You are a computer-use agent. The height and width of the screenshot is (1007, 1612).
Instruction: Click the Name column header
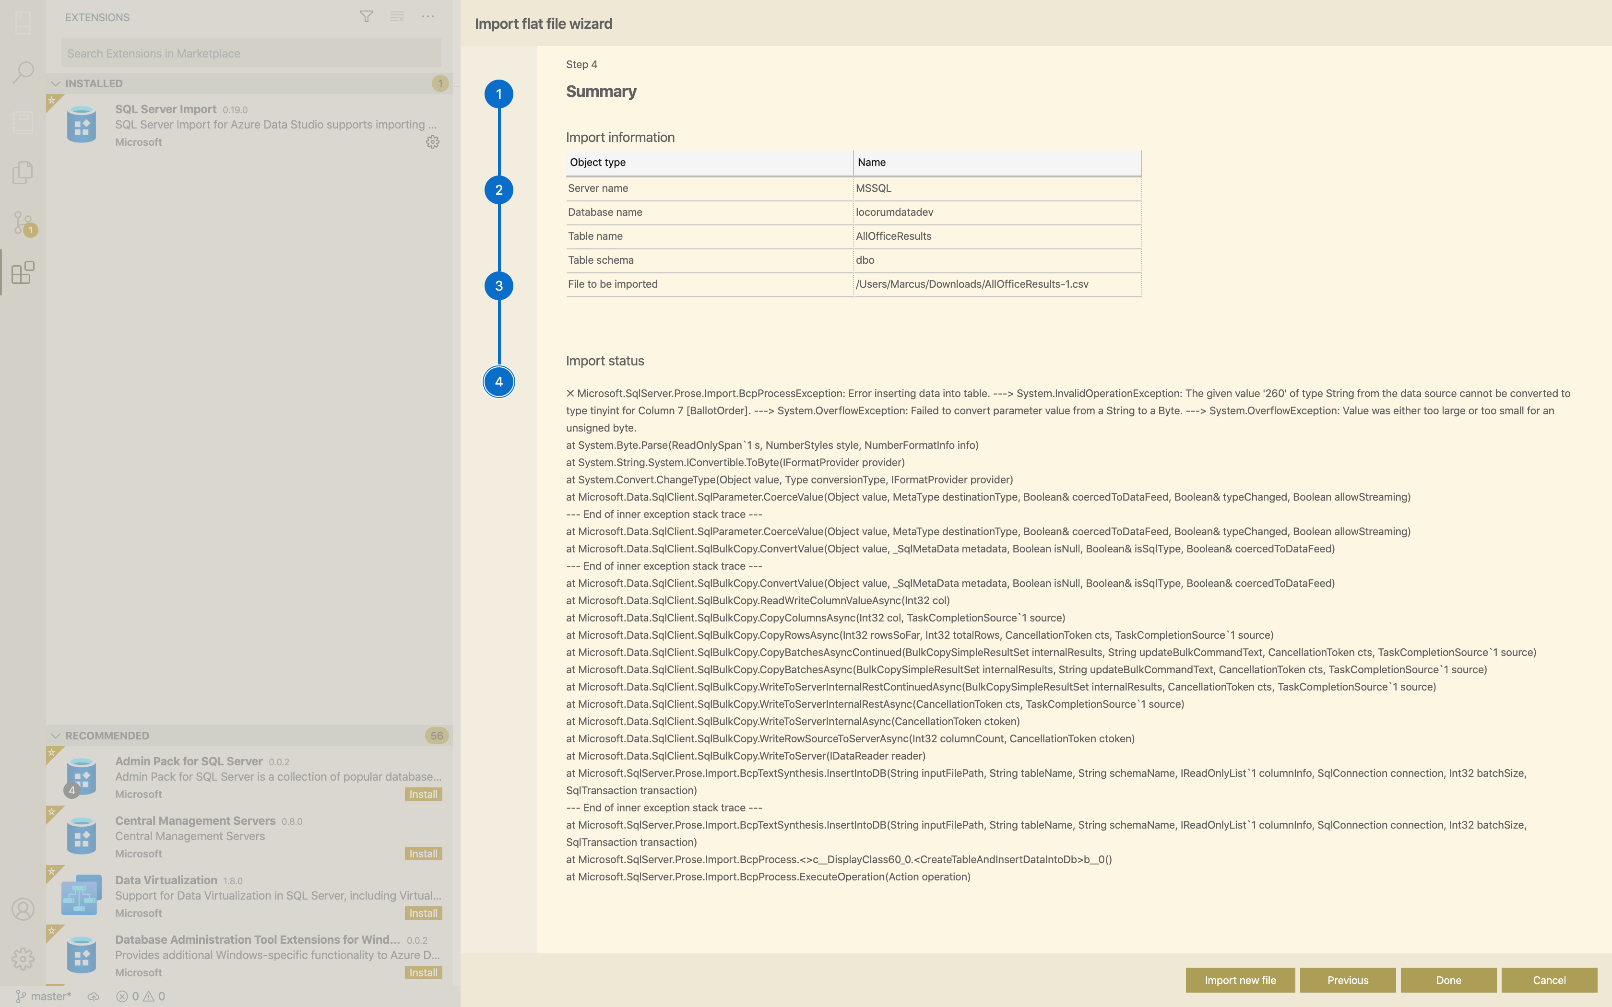(x=997, y=163)
